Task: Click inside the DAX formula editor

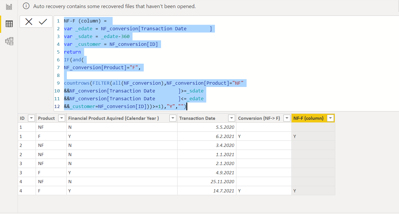Action: 226,63
